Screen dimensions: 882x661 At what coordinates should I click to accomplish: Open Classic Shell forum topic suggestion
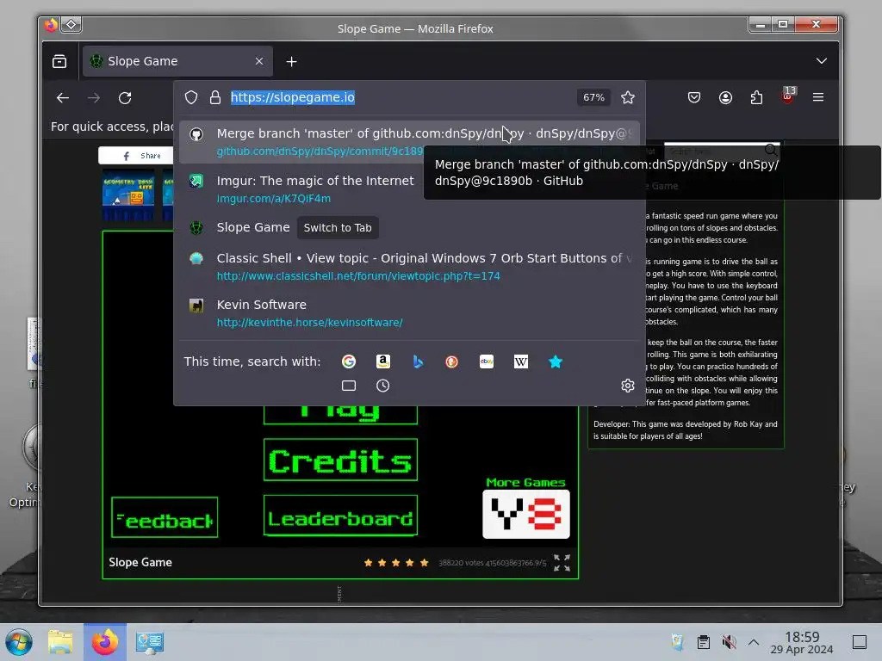point(409,267)
